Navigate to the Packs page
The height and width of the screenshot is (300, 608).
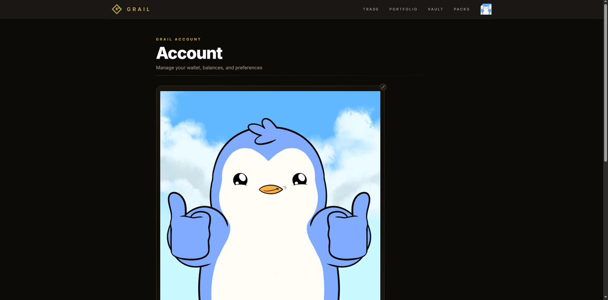[x=462, y=9]
